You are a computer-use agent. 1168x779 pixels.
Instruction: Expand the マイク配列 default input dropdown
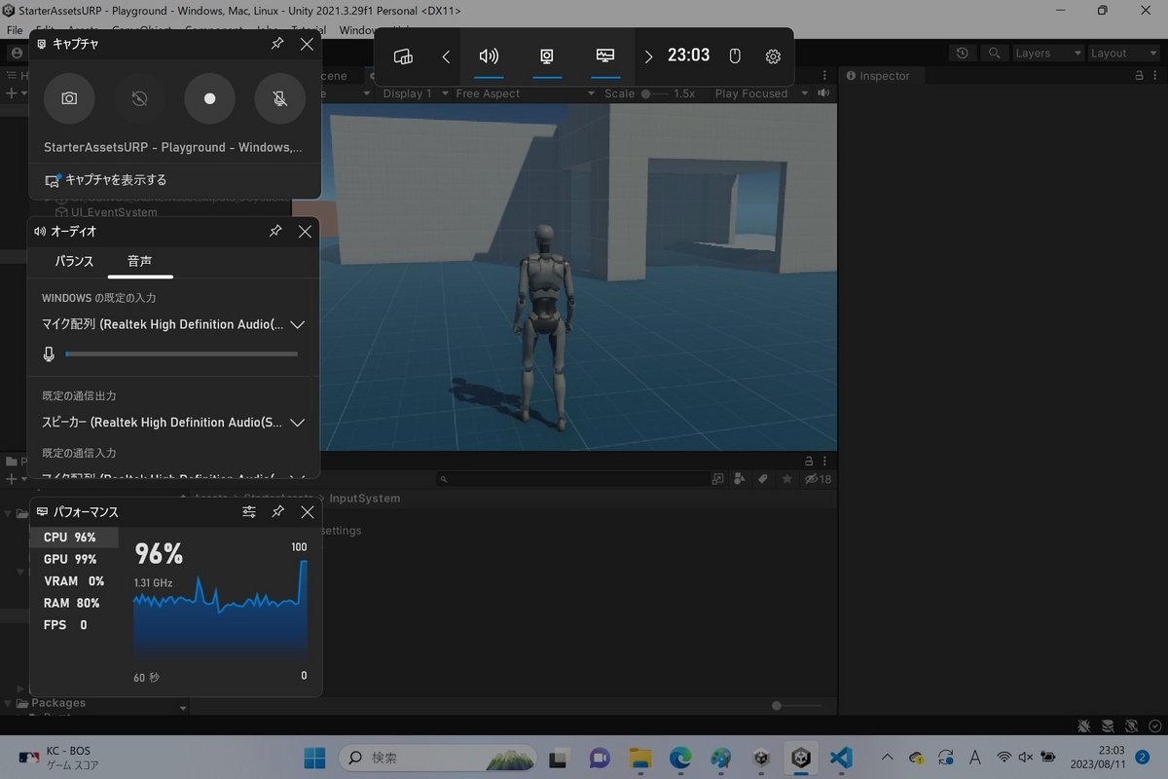point(173,324)
